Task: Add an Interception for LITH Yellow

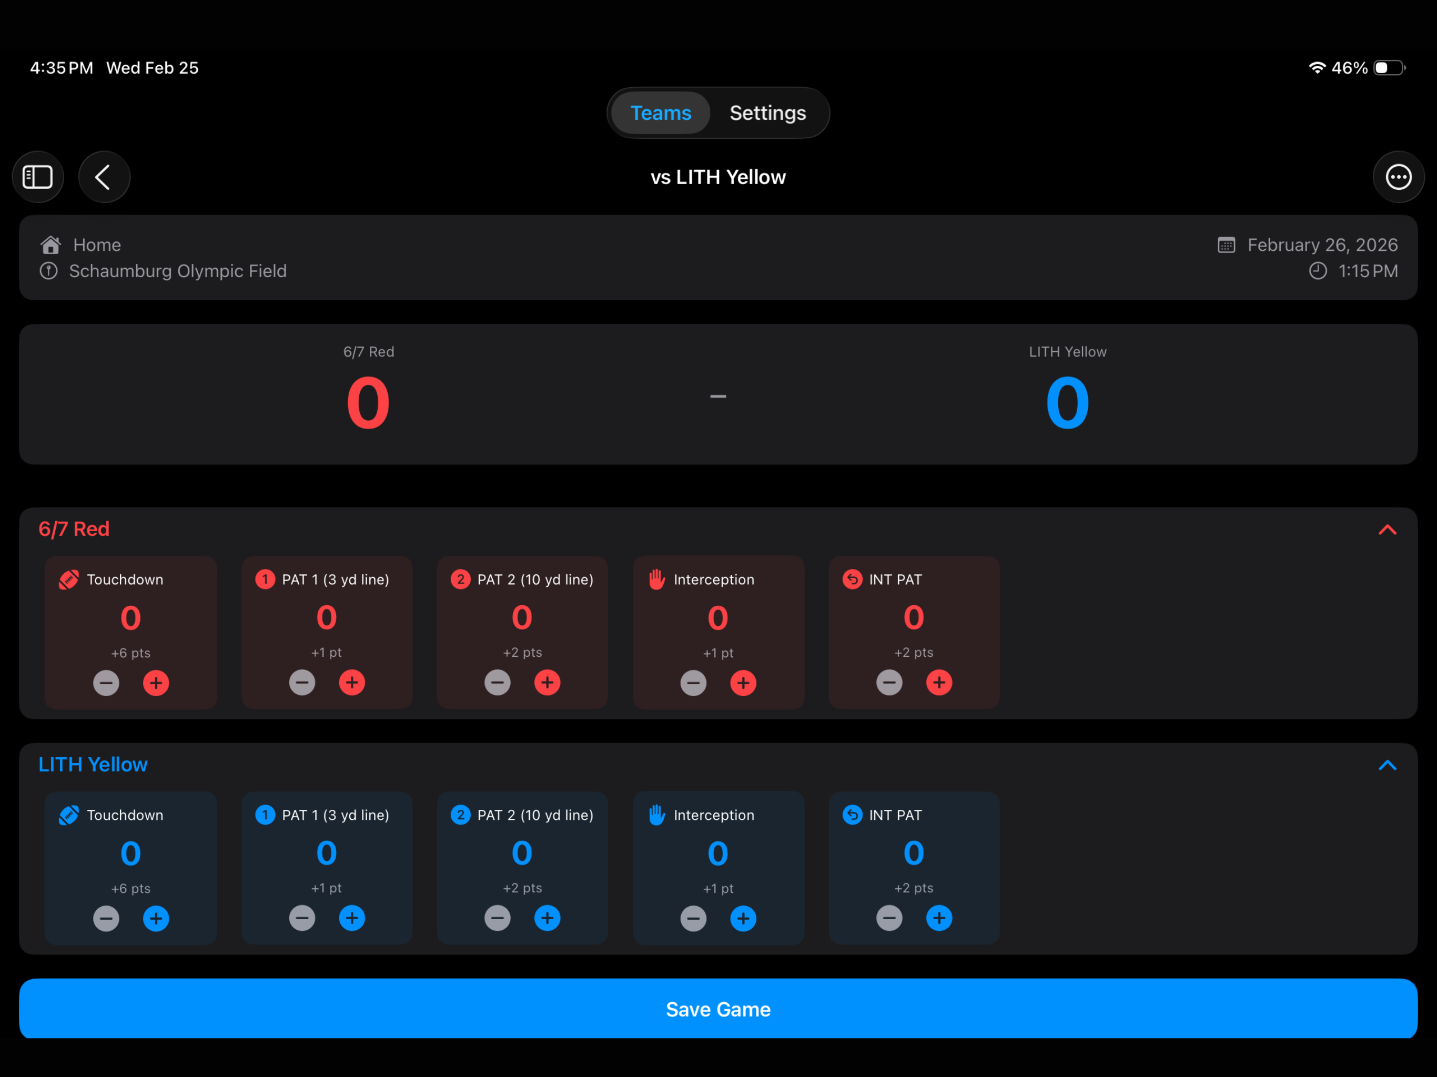Action: [743, 919]
